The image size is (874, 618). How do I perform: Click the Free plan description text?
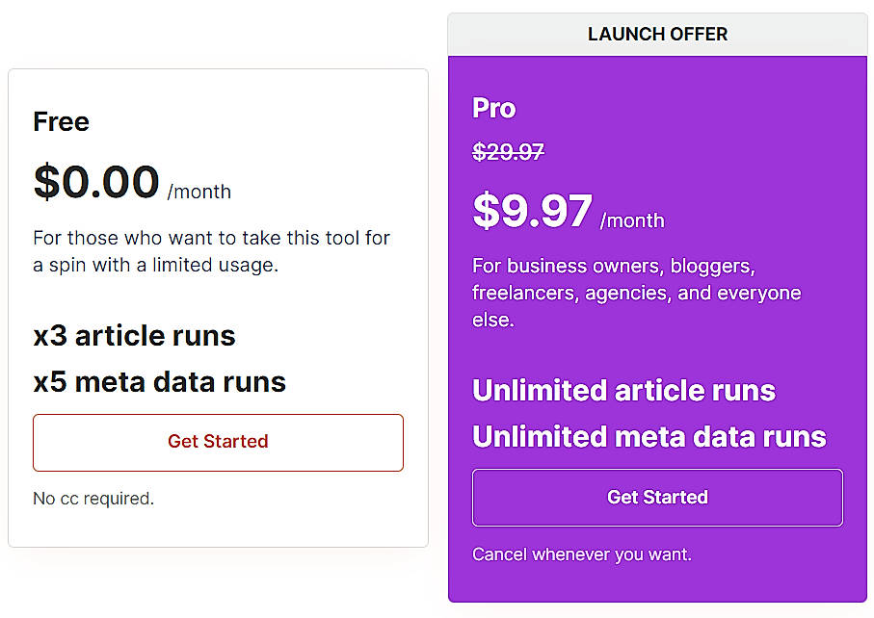[x=211, y=251]
